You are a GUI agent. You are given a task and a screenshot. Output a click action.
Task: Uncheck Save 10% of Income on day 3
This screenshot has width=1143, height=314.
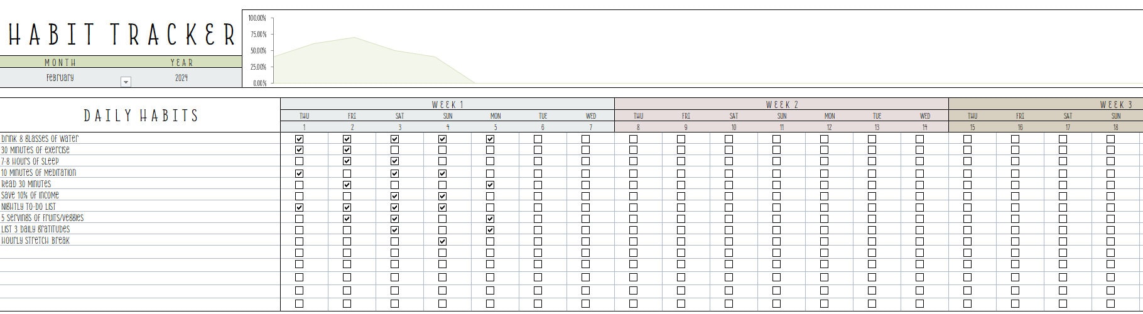click(x=394, y=196)
